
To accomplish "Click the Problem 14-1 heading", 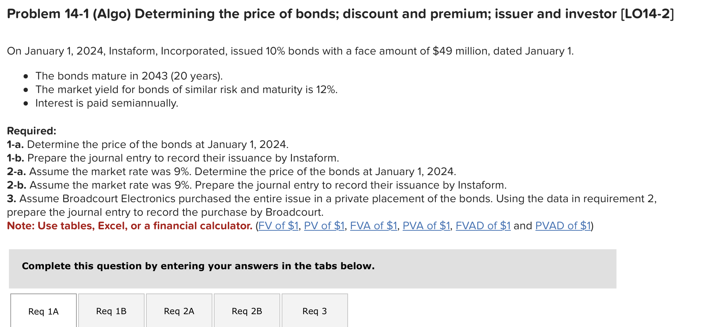I will click(340, 14).
